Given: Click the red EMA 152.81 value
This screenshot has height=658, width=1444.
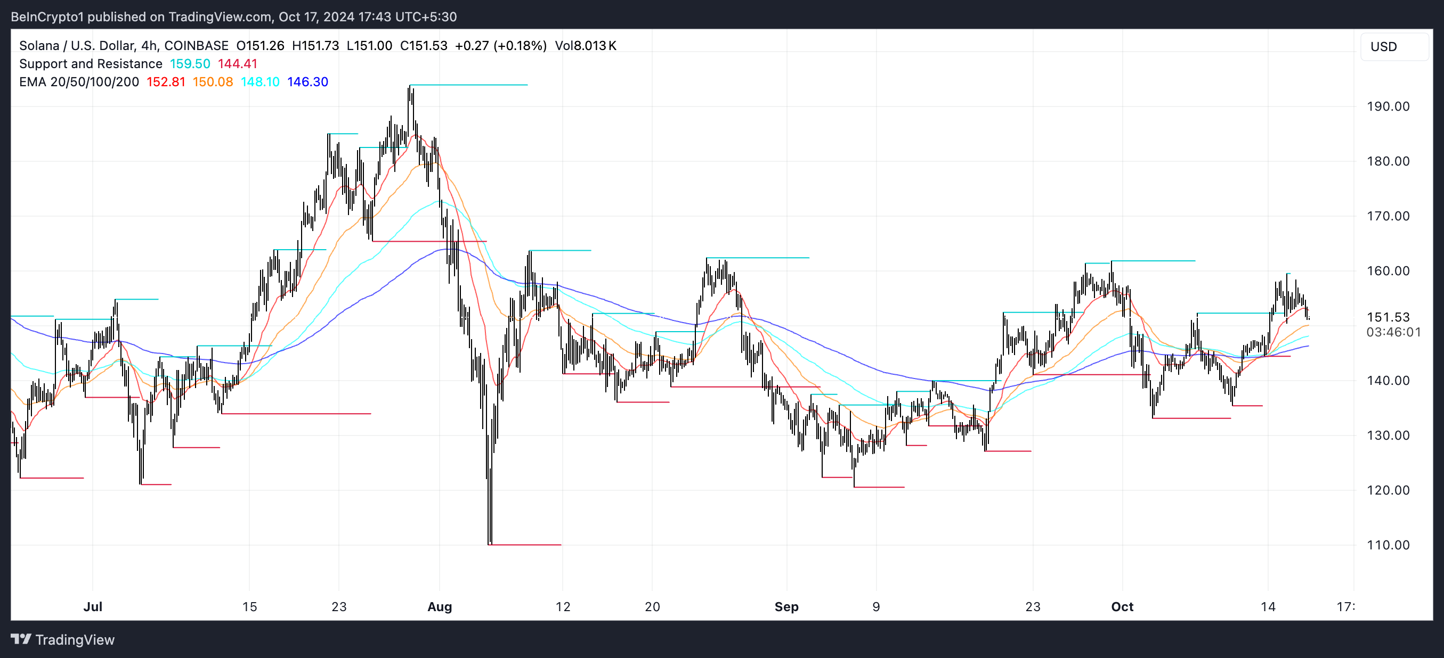Looking at the screenshot, I should [165, 82].
